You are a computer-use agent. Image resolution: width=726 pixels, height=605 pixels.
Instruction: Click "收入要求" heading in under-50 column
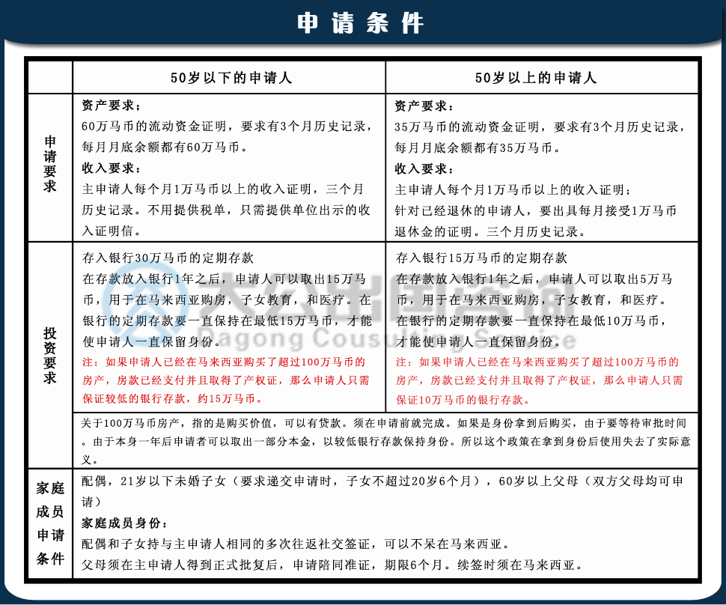(x=112, y=168)
